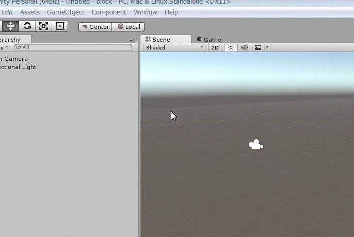Select the Move tool
The width and height of the screenshot is (354, 237).
(10, 26)
